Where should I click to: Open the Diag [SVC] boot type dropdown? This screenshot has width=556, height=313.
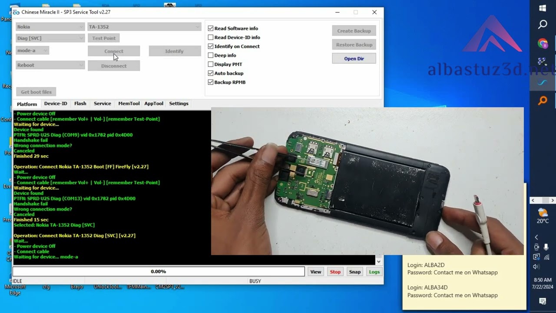tap(50, 38)
